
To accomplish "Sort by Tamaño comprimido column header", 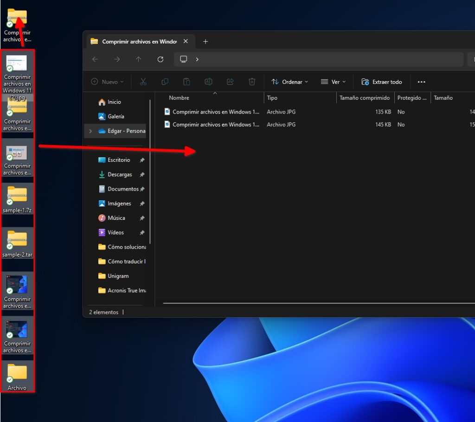I will [365, 98].
